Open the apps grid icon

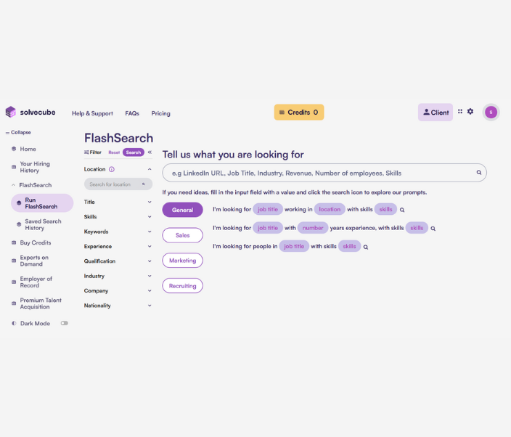pyautogui.click(x=460, y=112)
